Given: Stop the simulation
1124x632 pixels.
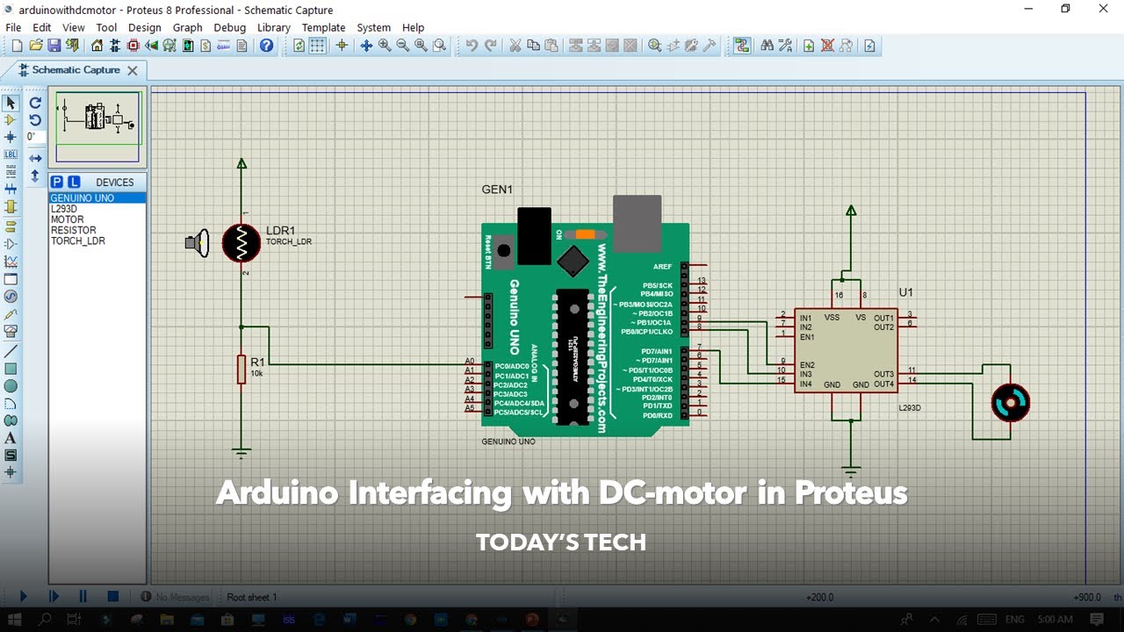Looking at the screenshot, I should tap(113, 596).
